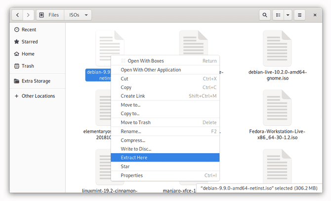Choose Open With Other Application
Image resolution: width=331 pixels, height=201 pixels.
point(165,70)
